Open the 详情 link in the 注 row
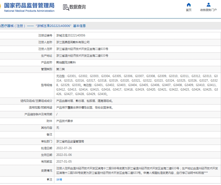 [x=59, y=179]
